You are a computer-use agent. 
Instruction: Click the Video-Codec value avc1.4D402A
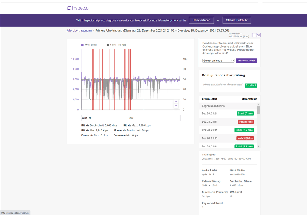tap(237, 174)
